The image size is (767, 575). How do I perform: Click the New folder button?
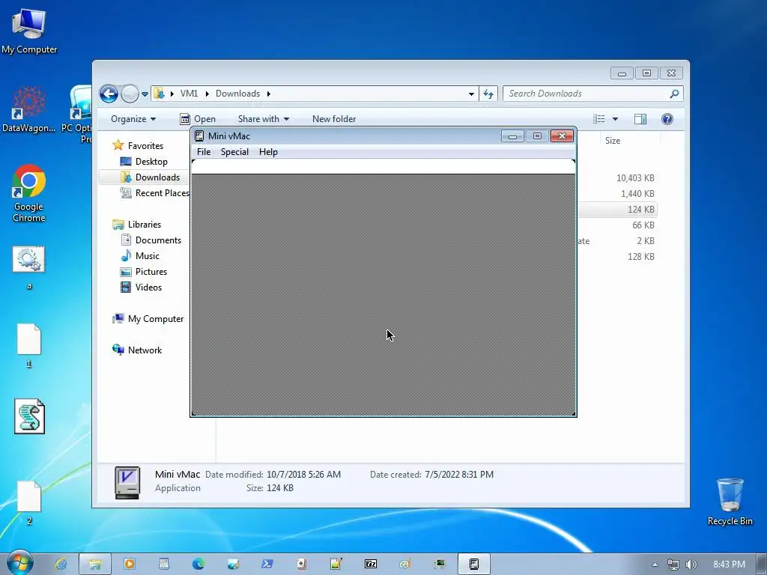pos(334,119)
